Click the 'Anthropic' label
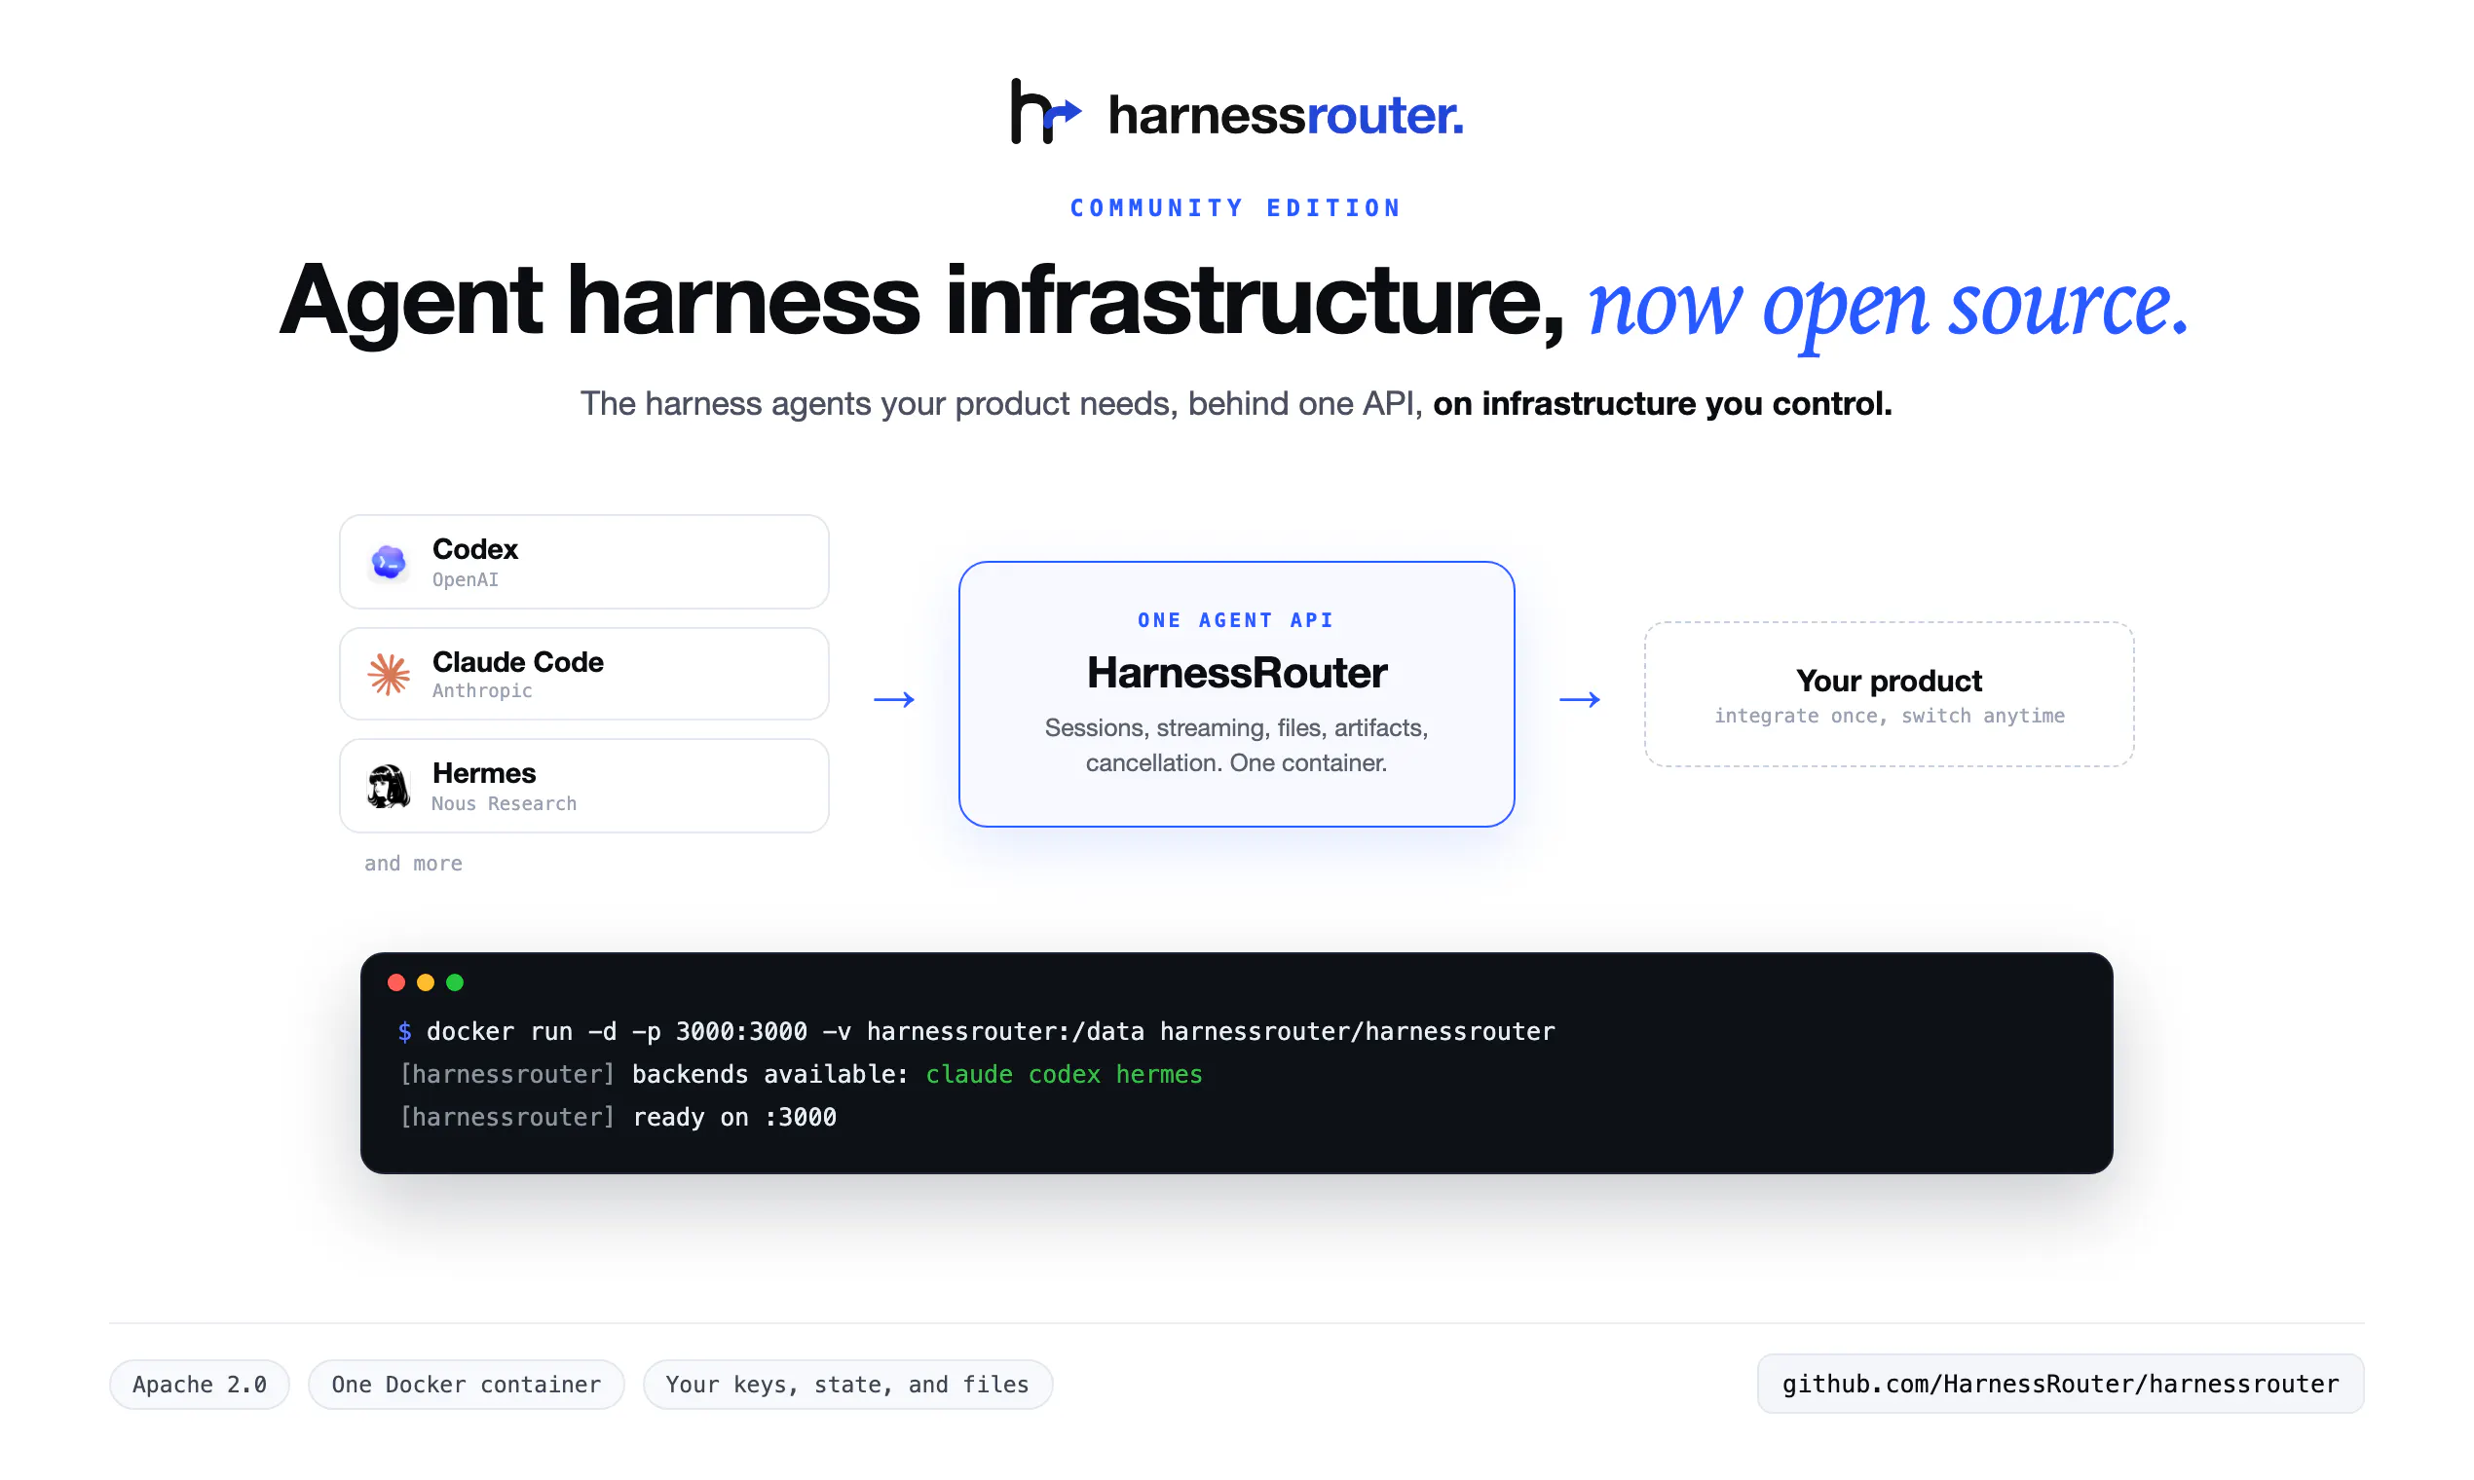 tap(482, 691)
